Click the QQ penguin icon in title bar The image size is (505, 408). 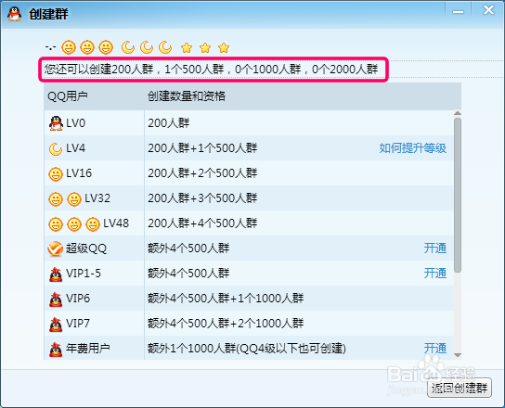pyautogui.click(x=14, y=14)
